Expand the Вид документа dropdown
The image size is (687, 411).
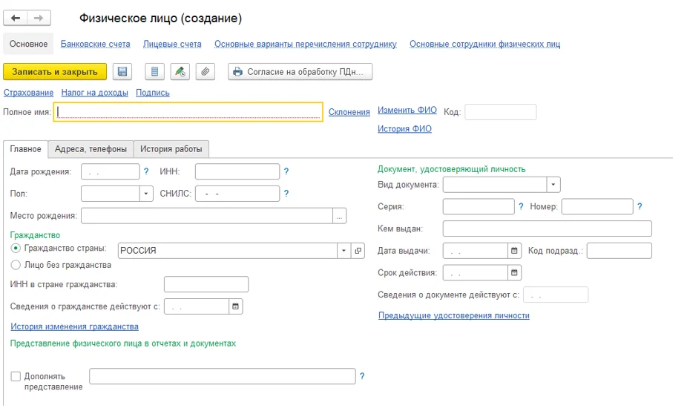553,185
